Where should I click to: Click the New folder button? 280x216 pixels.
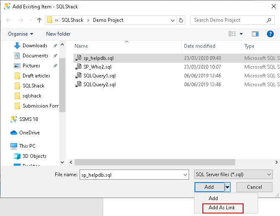58,34
